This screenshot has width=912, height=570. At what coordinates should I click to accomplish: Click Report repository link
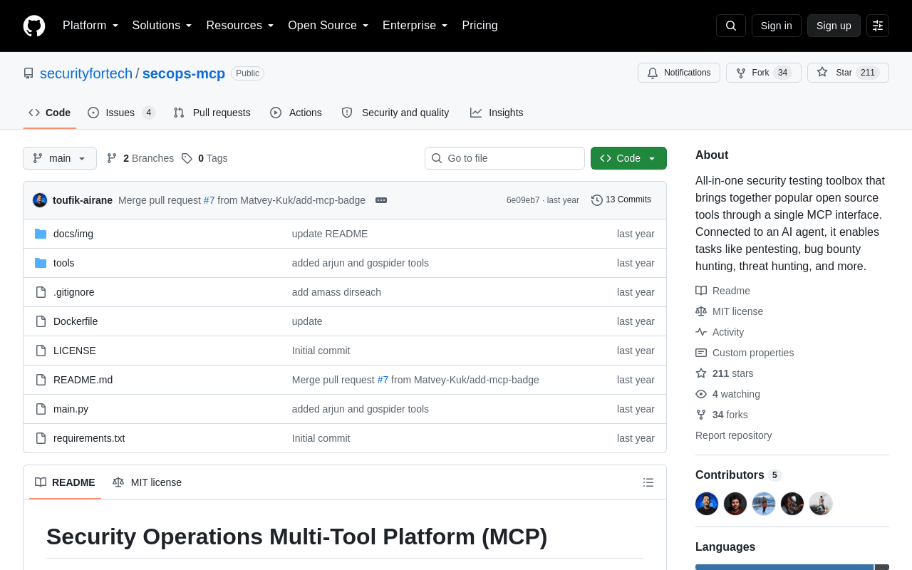(x=733, y=435)
